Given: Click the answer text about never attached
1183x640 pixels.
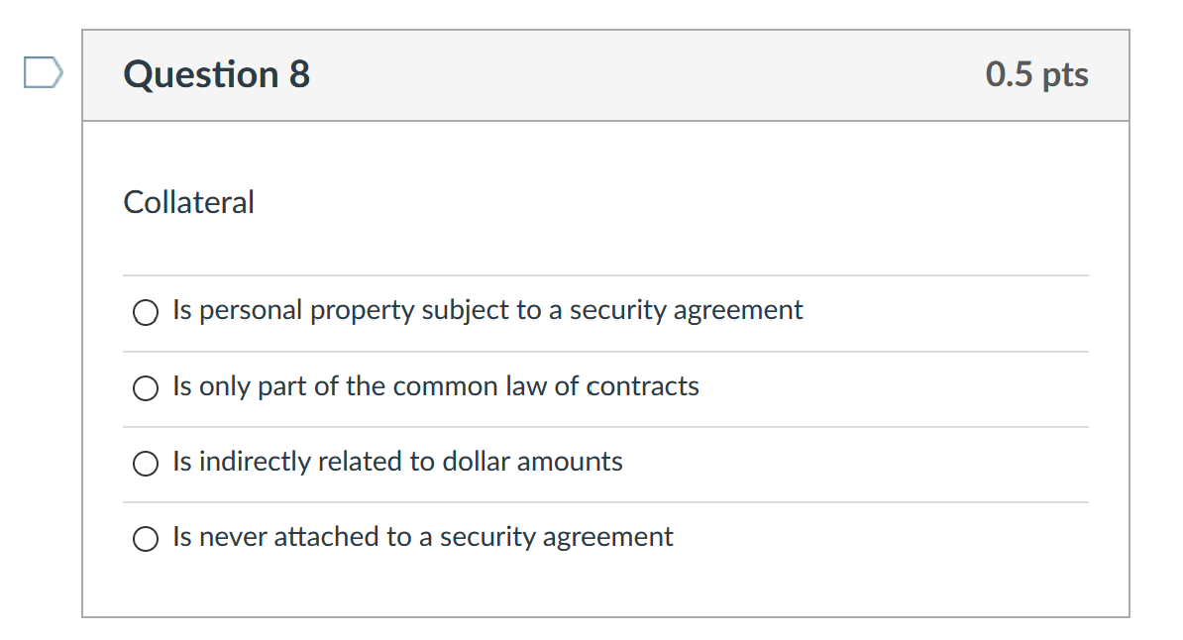Looking at the screenshot, I should tap(422, 537).
